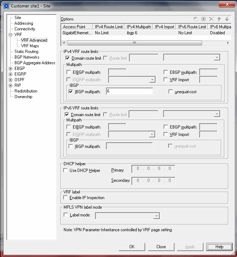Select Connectivity in navigation tree
The width and height of the screenshot is (237, 257).
tap(25, 29)
